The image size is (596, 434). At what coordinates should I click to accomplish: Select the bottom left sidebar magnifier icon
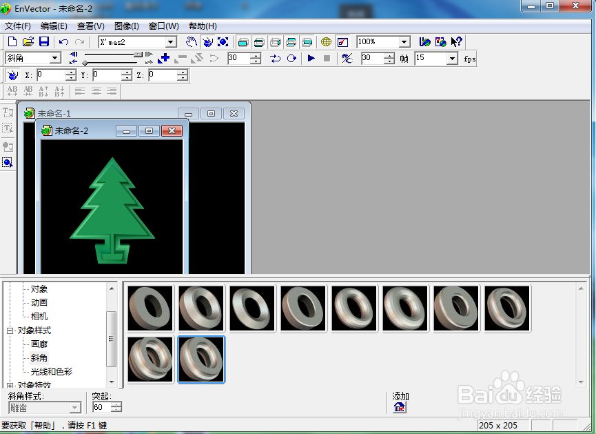coord(8,163)
